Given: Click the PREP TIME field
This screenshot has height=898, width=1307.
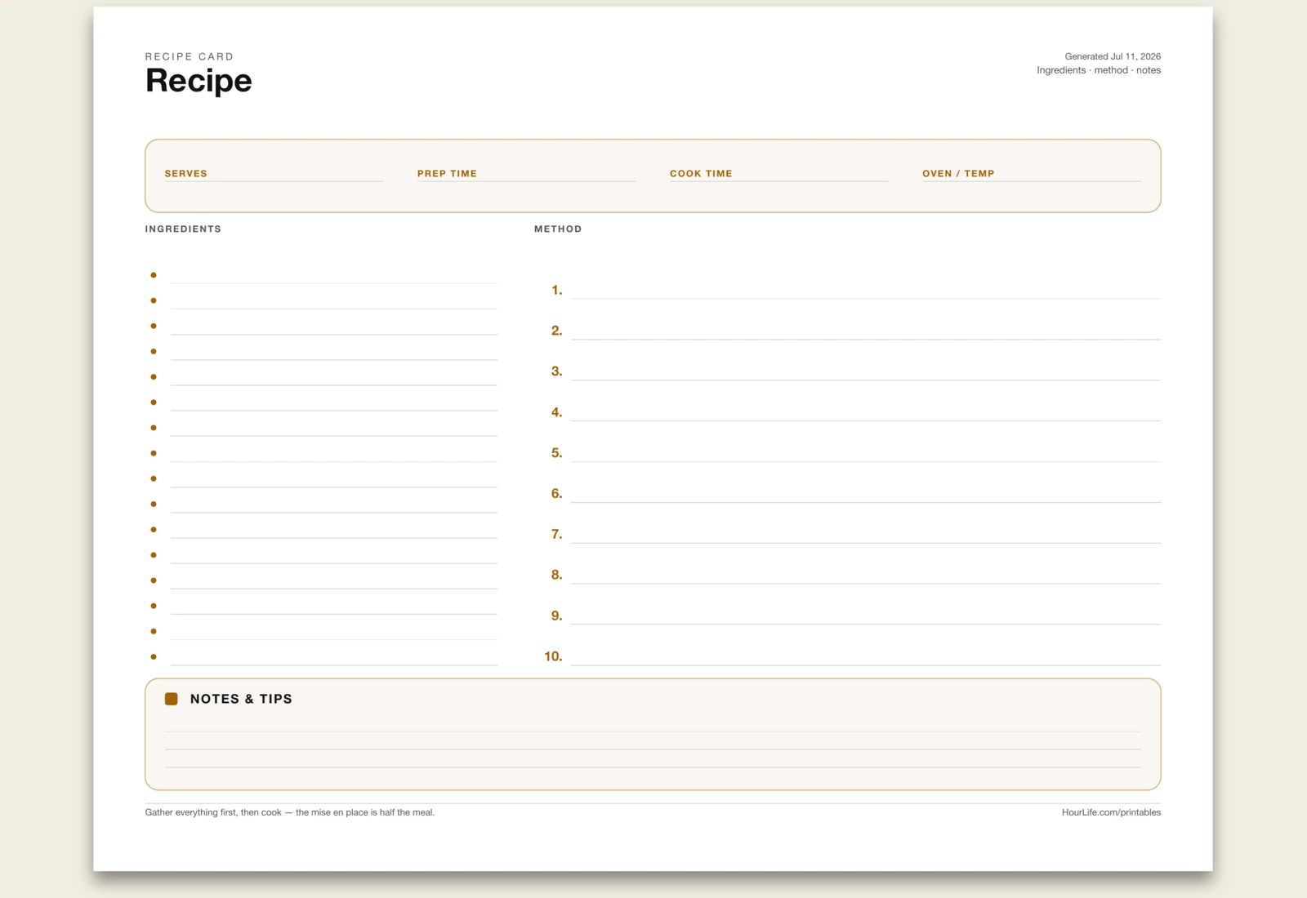Looking at the screenshot, I should point(526,174).
